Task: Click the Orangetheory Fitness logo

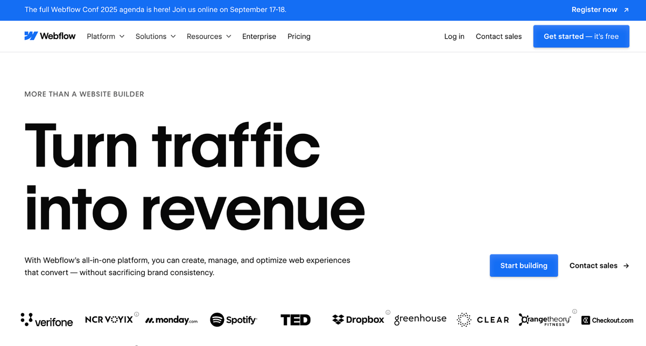Action: point(545,320)
